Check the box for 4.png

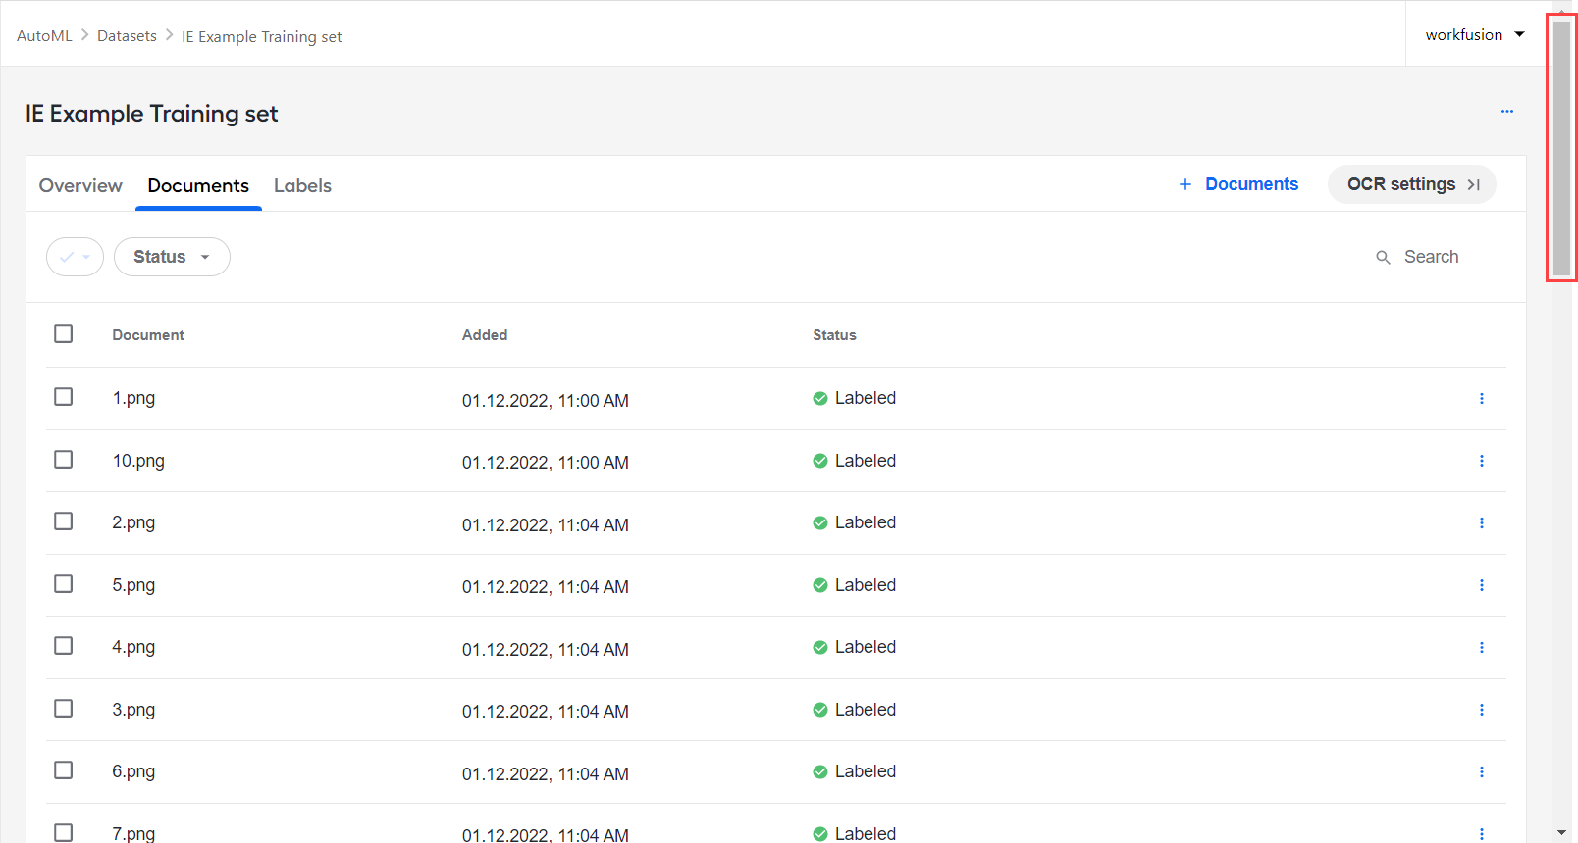(x=64, y=646)
